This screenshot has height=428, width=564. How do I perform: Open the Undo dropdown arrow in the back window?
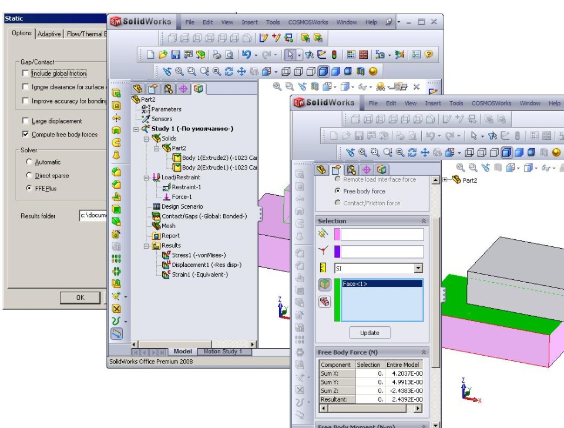(x=256, y=55)
